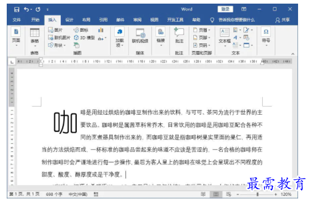Open the 页码 page number dropdown
310x200 pixels.
coord(202,45)
